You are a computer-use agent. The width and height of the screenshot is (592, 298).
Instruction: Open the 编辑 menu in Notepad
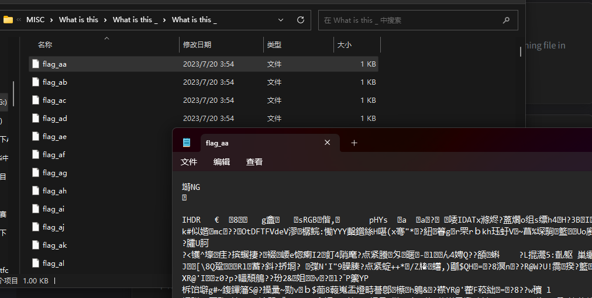click(x=222, y=162)
